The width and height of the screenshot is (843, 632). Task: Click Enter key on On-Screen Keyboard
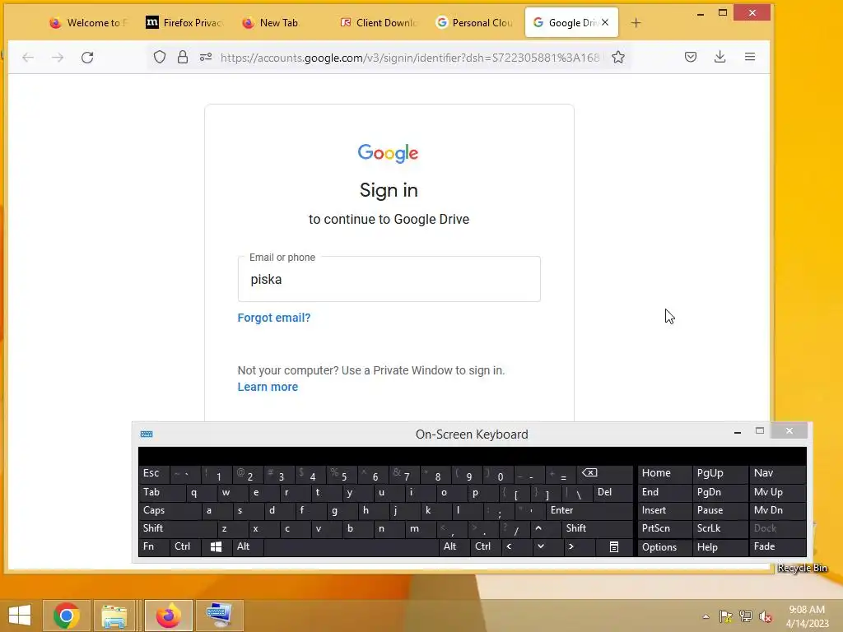pyautogui.click(x=589, y=510)
